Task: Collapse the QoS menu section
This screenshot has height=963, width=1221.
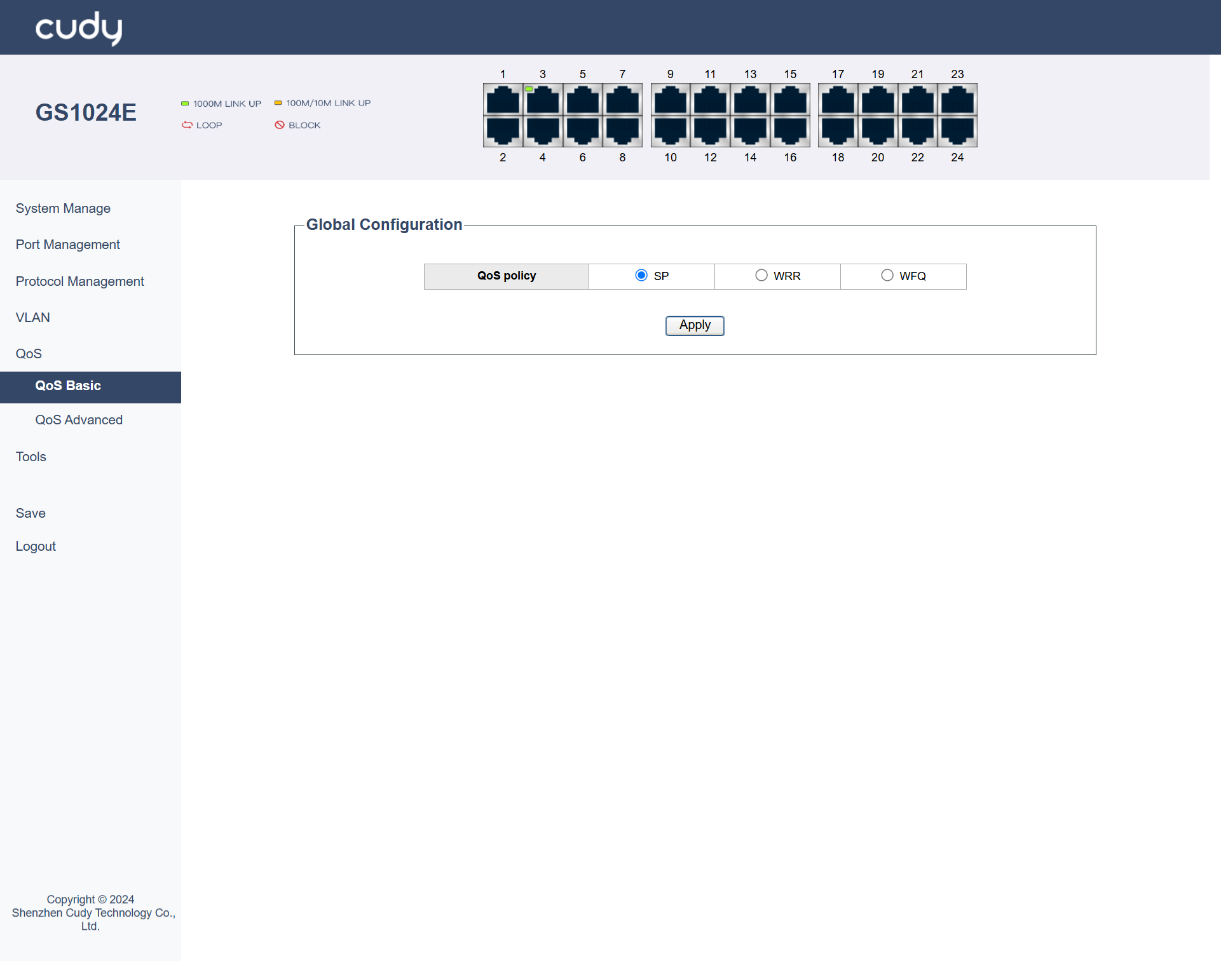Action: point(29,354)
